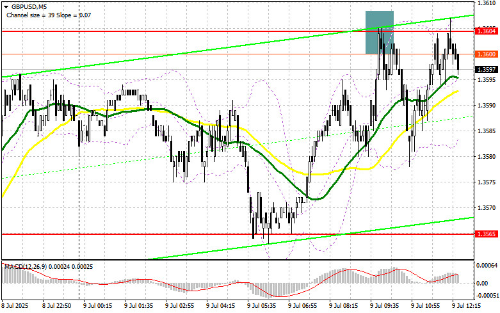Click the 0.00 MACD scale value
500x313 pixels.
(482, 284)
